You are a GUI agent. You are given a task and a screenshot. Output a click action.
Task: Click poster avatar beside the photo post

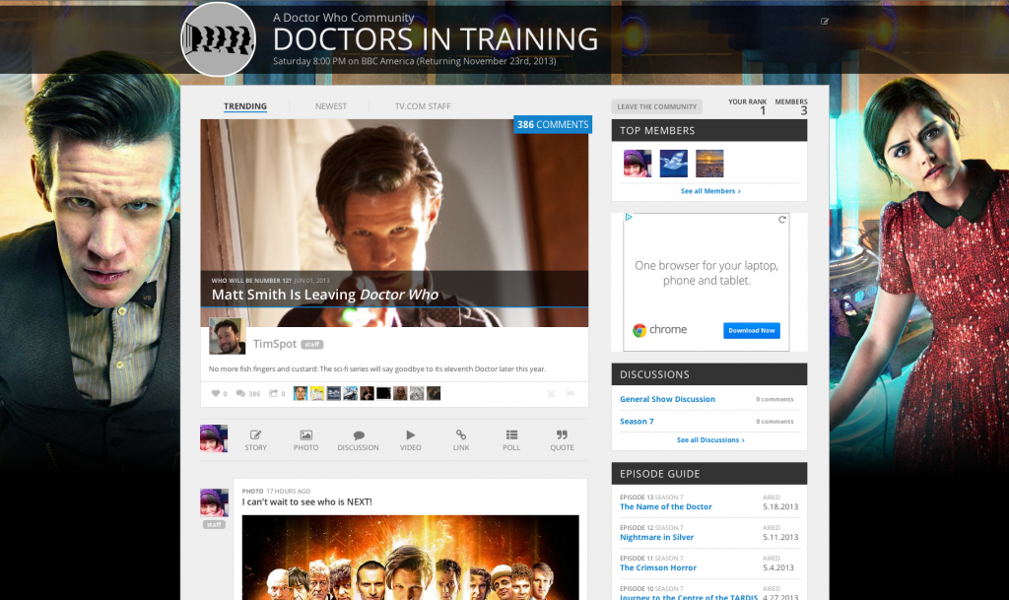(214, 502)
